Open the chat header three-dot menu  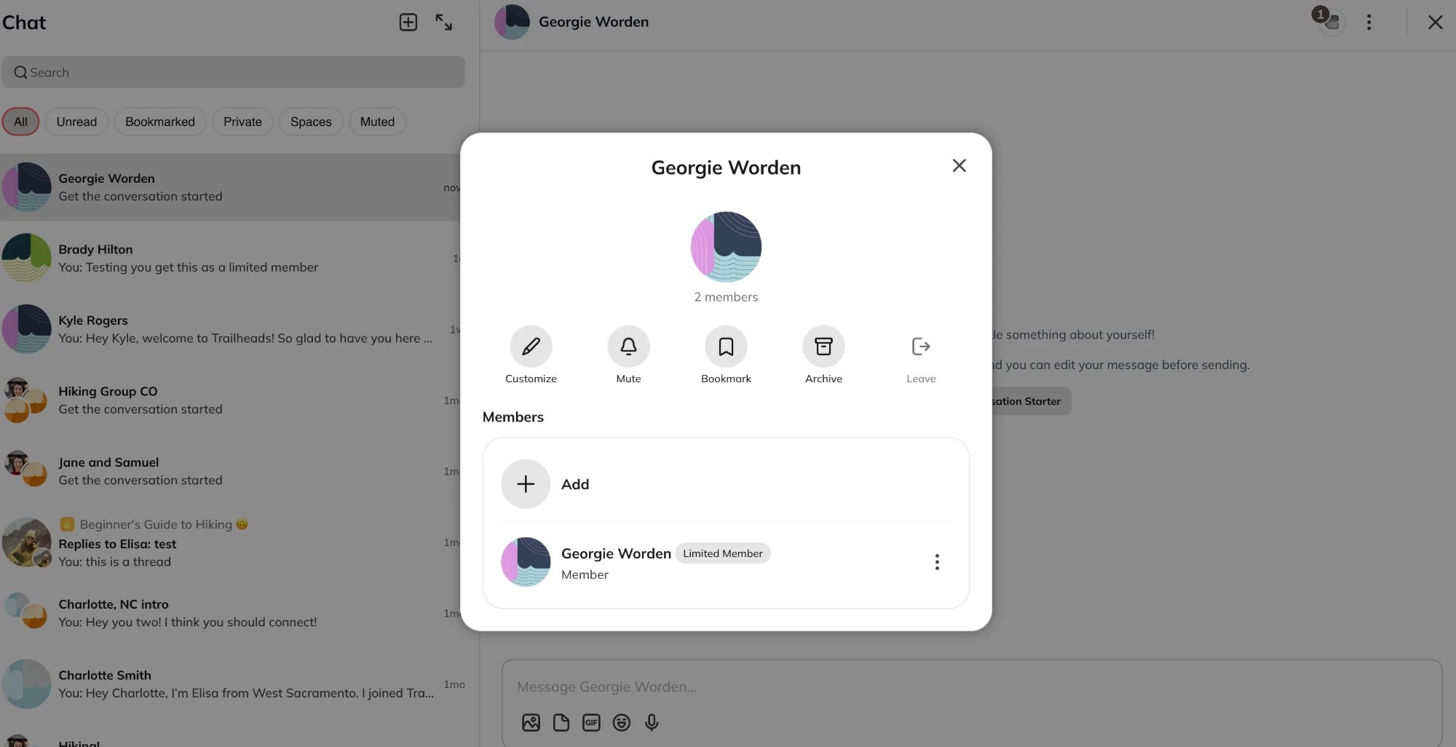[x=1369, y=23]
